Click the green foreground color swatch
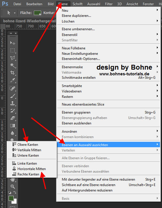 pyautogui.click(x=11, y=198)
